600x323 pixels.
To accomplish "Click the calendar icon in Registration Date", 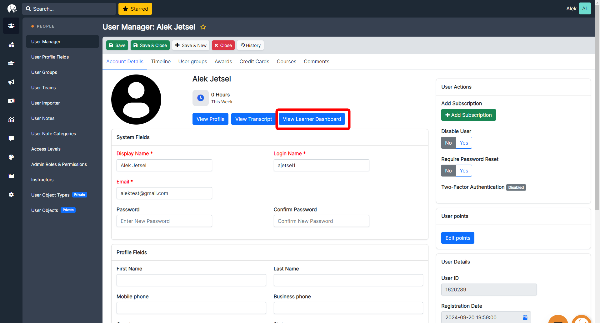I will click(525, 317).
